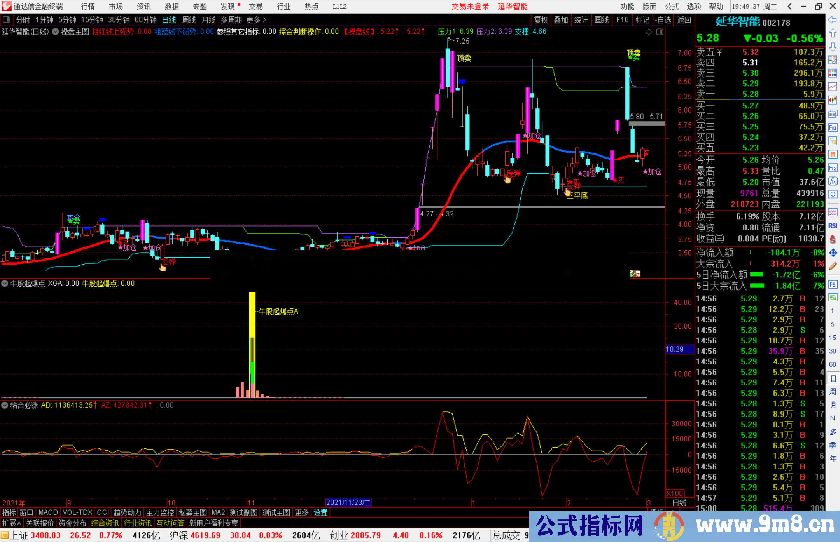Select the pencil drawing tool icon
Viewport: 840px width, 542px height.
tap(833, 266)
